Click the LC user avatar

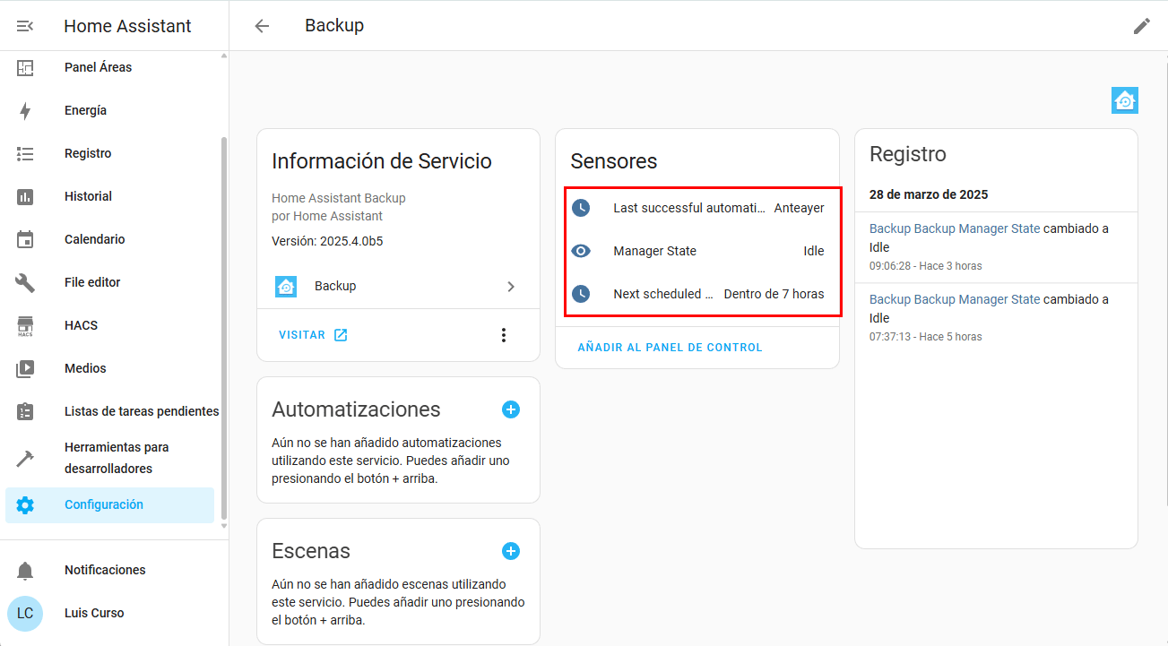pyautogui.click(x=25, y=613)
